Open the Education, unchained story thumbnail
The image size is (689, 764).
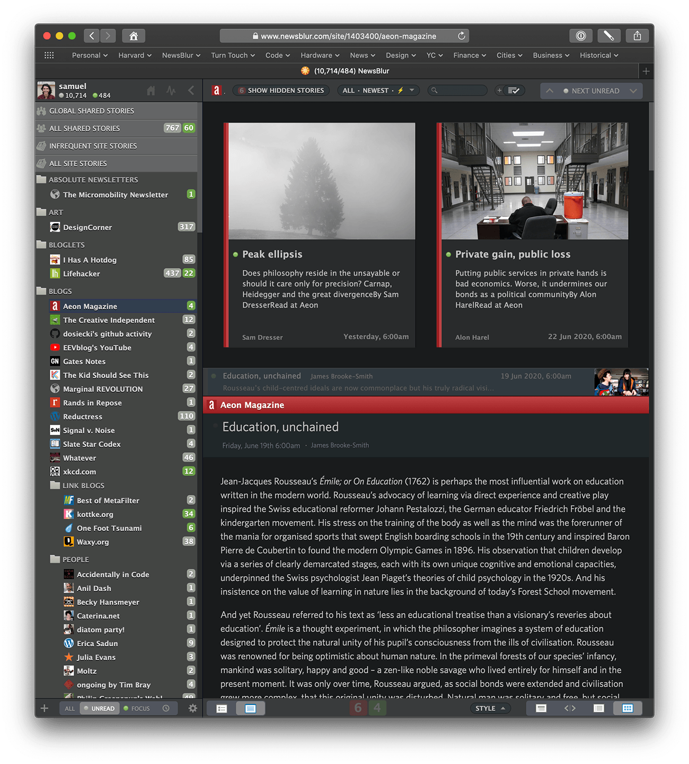621,382
